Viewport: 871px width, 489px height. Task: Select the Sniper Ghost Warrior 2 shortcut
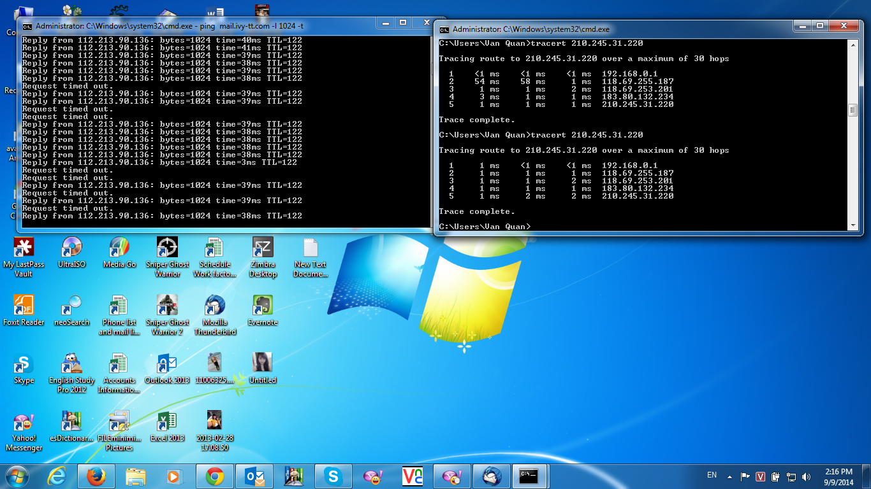click(167, 315)
